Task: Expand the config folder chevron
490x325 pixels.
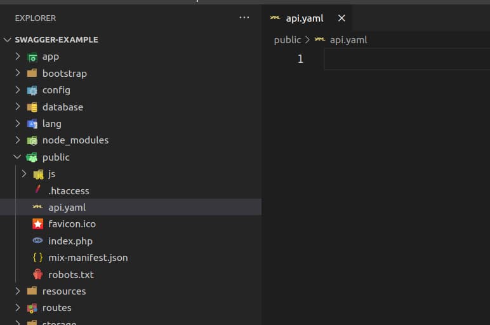Action: pyautogui.click(x=18, y=90)
